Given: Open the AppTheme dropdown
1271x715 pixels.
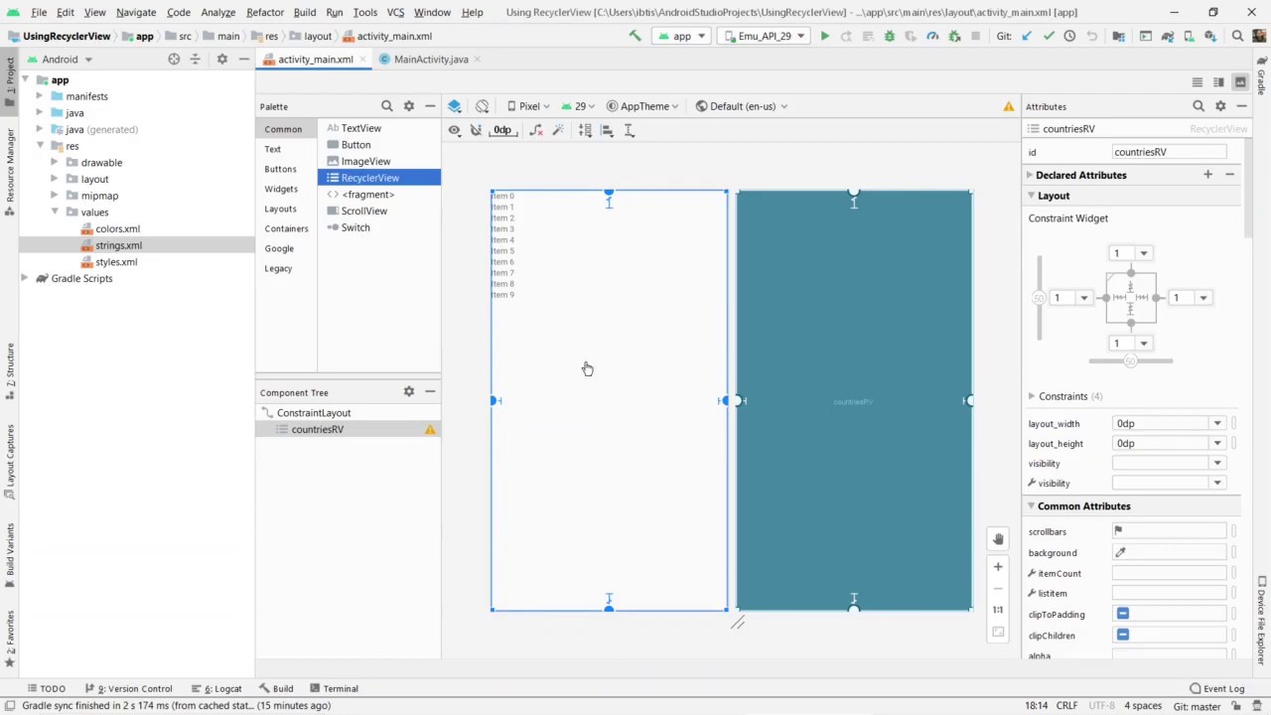Looking at the screenshot, I should click(x=643, y=106).
